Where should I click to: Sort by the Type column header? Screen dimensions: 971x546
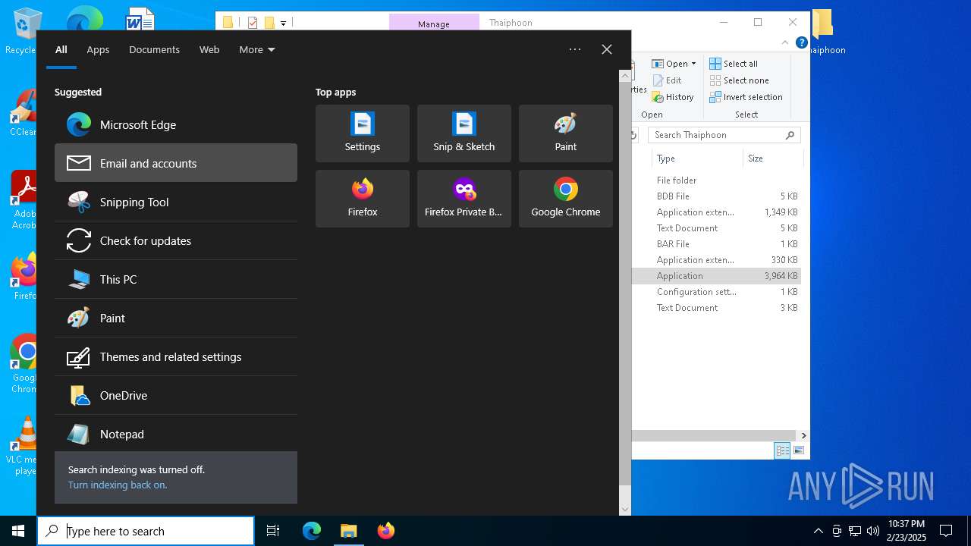[x=697, y=158]
